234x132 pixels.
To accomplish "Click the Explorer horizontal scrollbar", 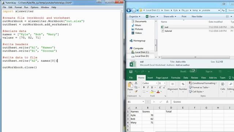I will click(195, 57).
